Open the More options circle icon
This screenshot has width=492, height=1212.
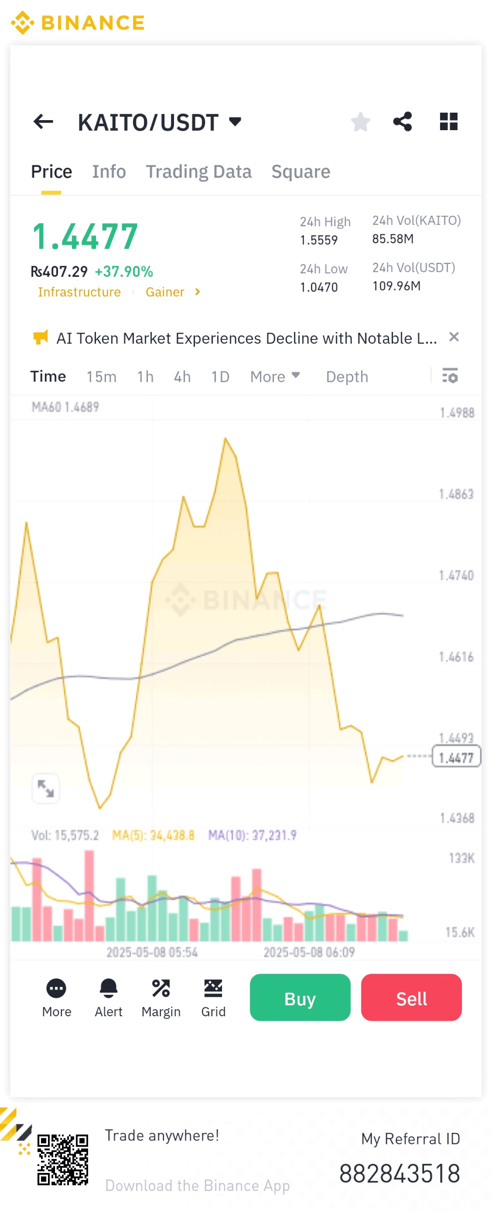pos(56,989)
